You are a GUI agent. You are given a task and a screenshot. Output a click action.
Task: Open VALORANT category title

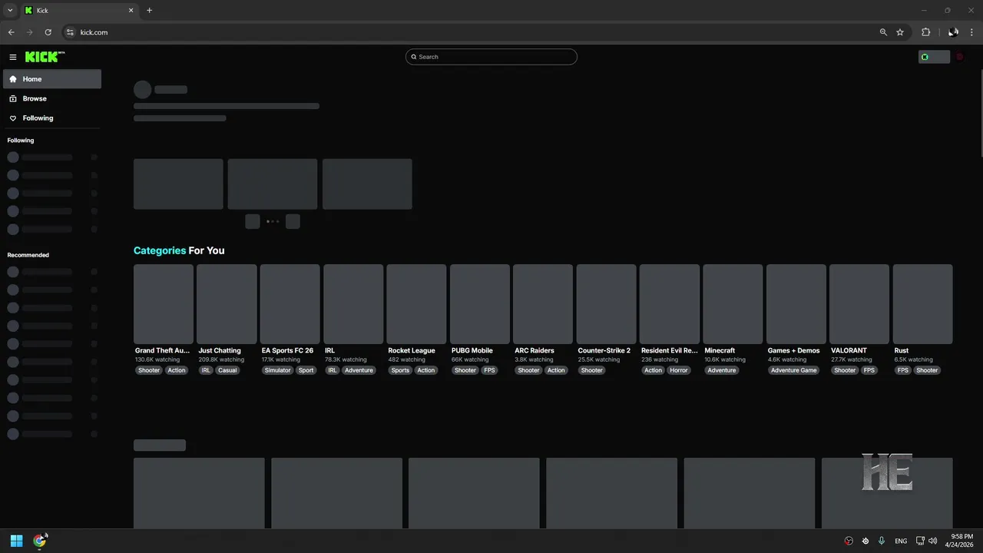coord(849,350)
